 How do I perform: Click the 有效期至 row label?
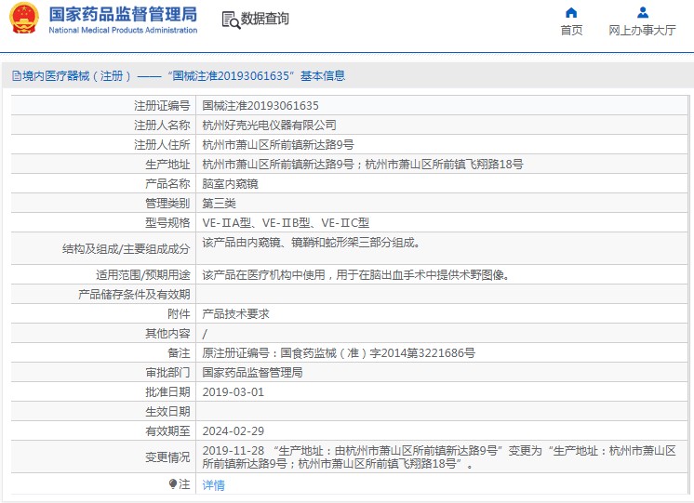[x=167, y=430]
